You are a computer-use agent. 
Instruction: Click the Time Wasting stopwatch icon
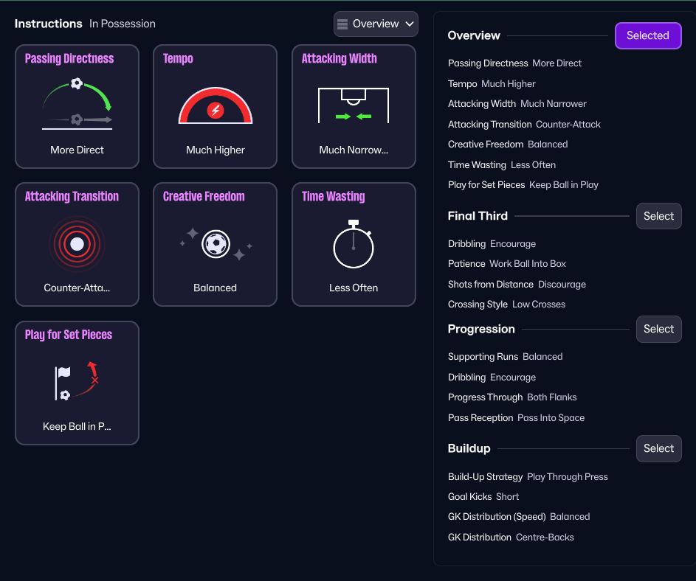point(354,244)
